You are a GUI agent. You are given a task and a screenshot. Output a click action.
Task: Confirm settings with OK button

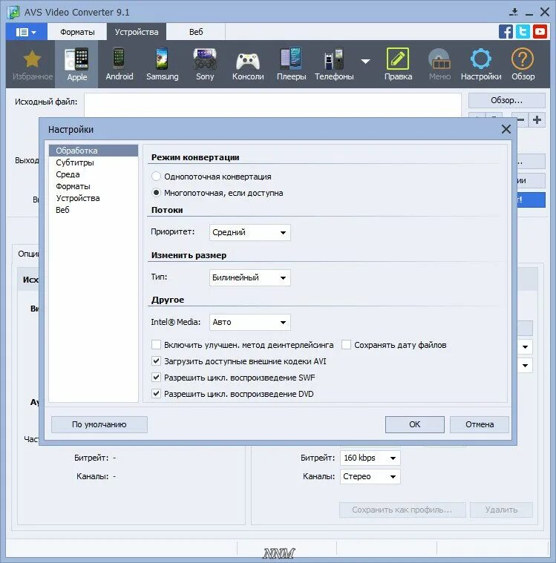[415, 424]
